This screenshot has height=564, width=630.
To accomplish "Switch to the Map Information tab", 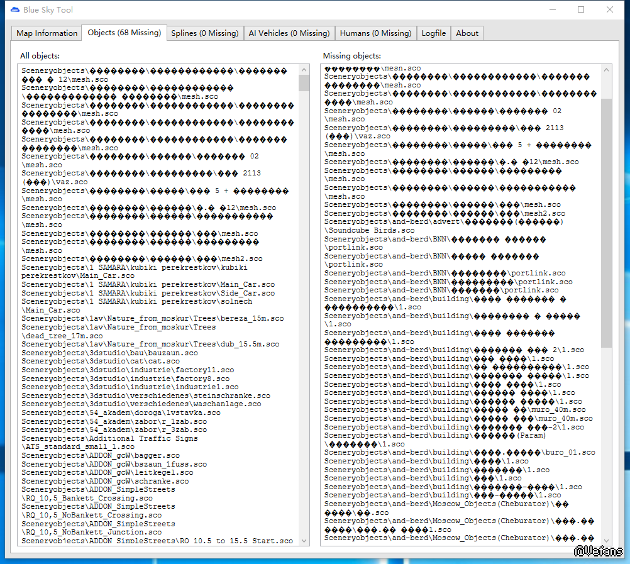I will pyautogui.click(x=47, y=33).
